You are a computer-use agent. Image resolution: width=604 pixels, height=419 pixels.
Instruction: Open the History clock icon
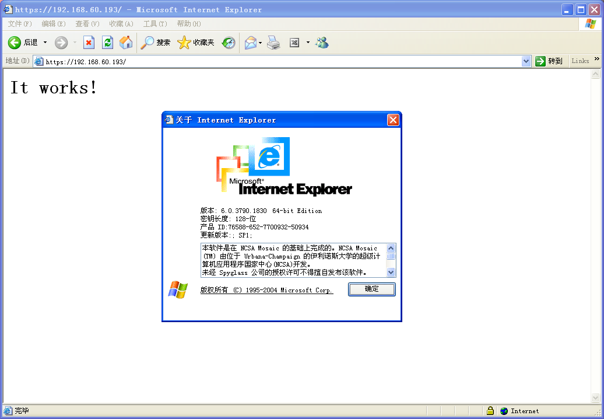[229, 43]
